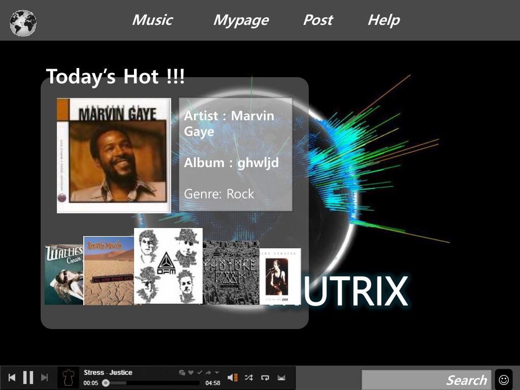Select the heart icon to favorite the track
The height and width of the screenshot is (390, 520).
click(x=191, y=372)
